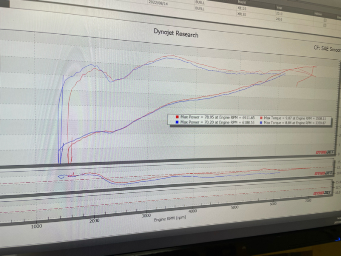341x256 pixels.
Task: Tick the Hidden checkbox for the lower Buell run
Action: pyautogui.click(x=325, y=26)
